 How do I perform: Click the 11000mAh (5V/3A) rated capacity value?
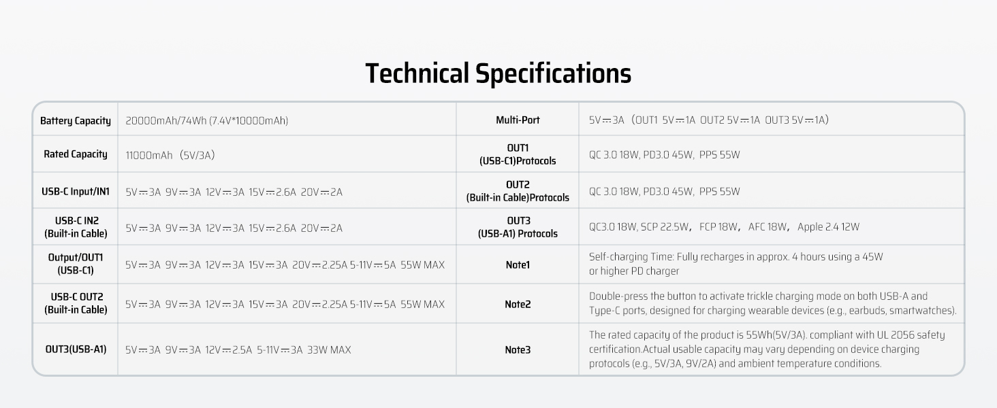click(x=170, y=155)
